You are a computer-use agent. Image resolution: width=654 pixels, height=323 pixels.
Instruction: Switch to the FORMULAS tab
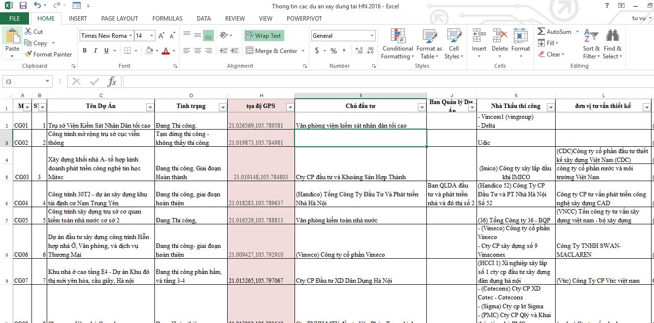coord(167,18)
